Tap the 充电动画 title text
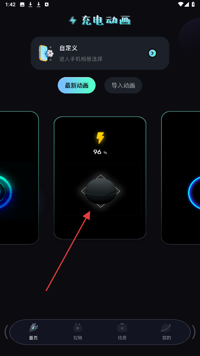Screen dimensions: 200x356 tap(106, 21)
